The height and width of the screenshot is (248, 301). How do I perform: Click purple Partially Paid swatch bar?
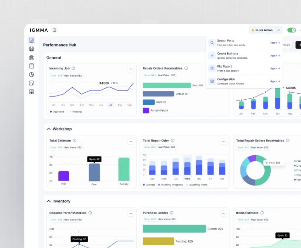146,111
